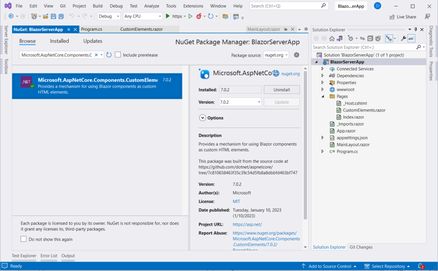Click the Hot Reload flame icon
This screenshot has height=271, width=438.
(199, 16)
